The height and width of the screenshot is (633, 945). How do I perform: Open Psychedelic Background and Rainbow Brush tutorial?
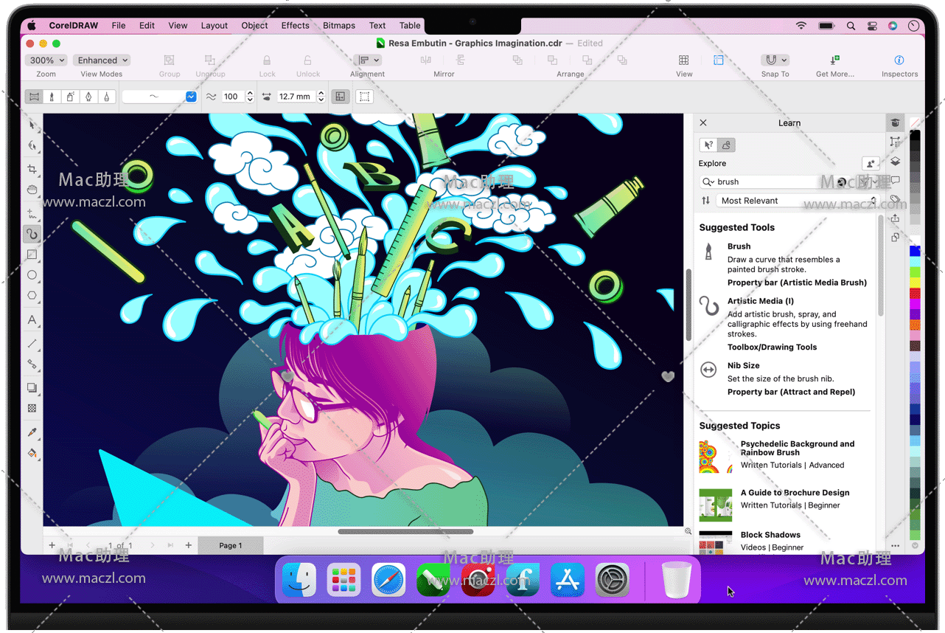tap(797, 449)
